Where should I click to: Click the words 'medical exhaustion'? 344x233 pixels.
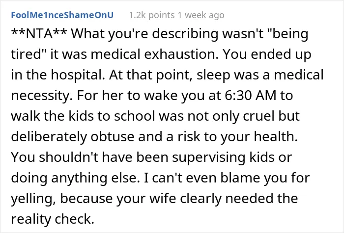(x=154, y=54)
